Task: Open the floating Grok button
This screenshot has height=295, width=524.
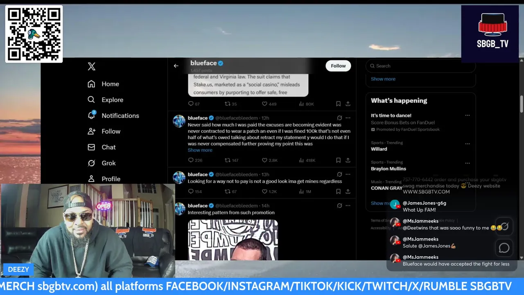Action: (x=504, y=226)
